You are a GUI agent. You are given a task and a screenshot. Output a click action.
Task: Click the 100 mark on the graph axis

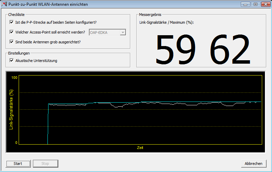pyautogui.click(x=14, y=78)
